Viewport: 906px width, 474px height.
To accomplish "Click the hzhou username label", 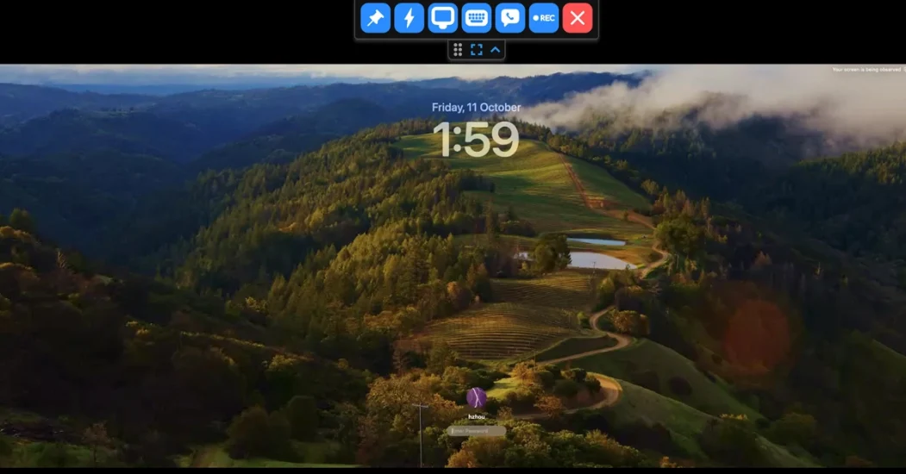I will (477, 416).
